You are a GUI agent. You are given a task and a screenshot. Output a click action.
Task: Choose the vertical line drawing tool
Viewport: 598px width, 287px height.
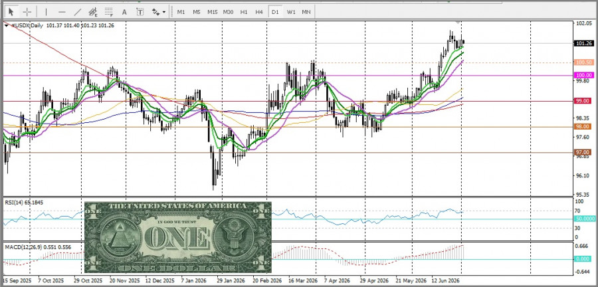coord(46,12)
